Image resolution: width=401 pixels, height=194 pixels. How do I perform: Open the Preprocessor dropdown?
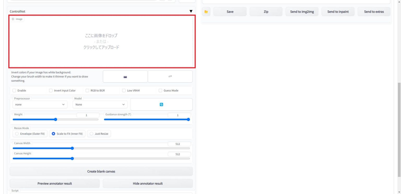(39, 104)
